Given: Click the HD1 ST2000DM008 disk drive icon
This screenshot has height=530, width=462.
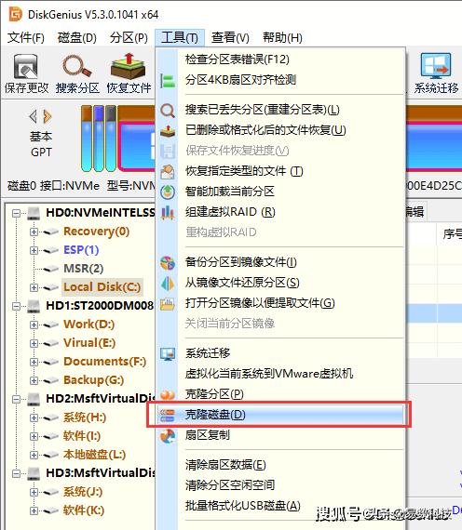Looking at the screenshot, I should (34, 306).
